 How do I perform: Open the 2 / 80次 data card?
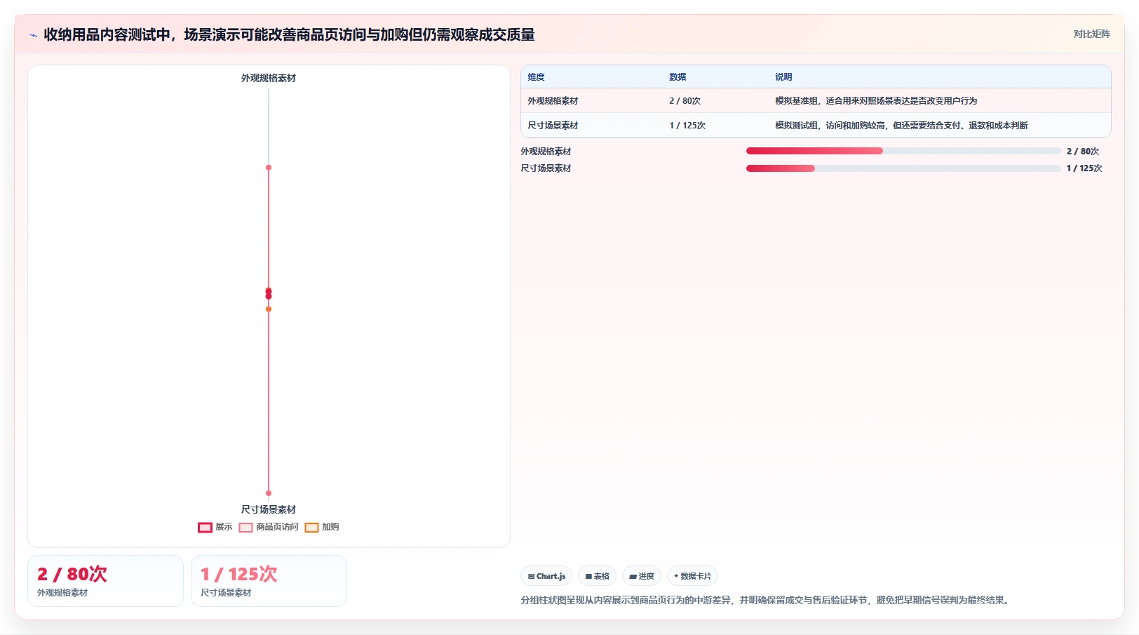[x=105, y=581]
